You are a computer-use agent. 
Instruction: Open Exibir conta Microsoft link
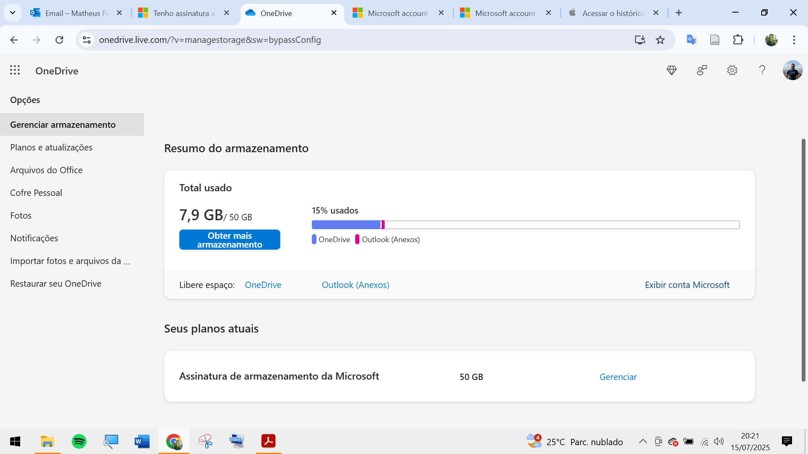(x=687, y=285)
